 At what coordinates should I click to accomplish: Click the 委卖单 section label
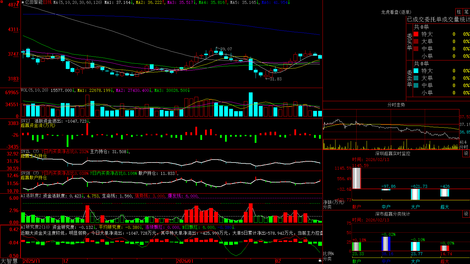point(409,78)
